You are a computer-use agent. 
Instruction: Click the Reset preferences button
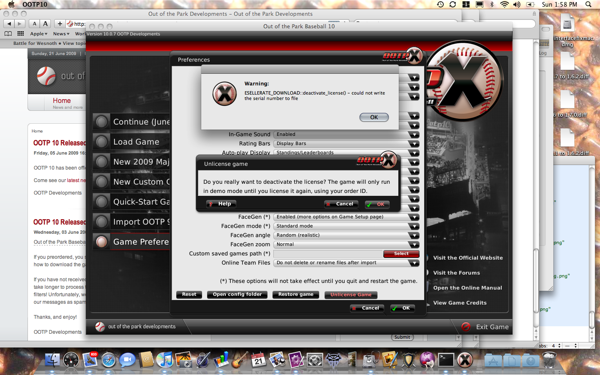(189, 295)
